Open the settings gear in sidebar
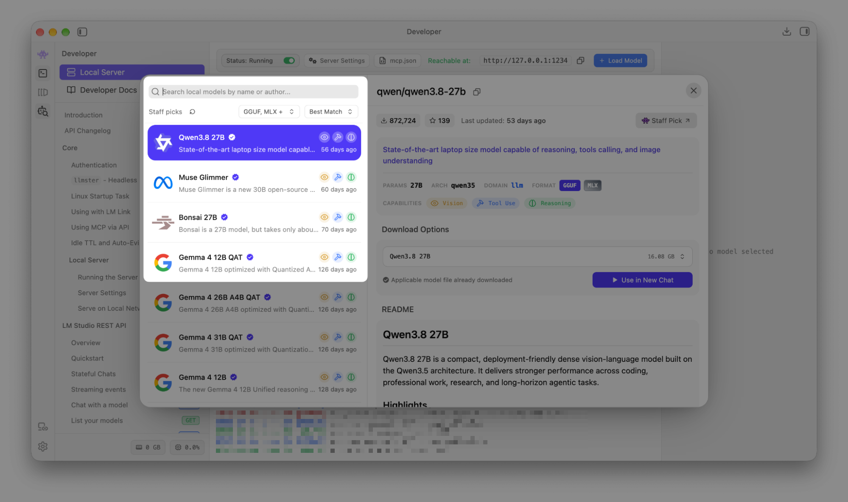 pos(43,447)
